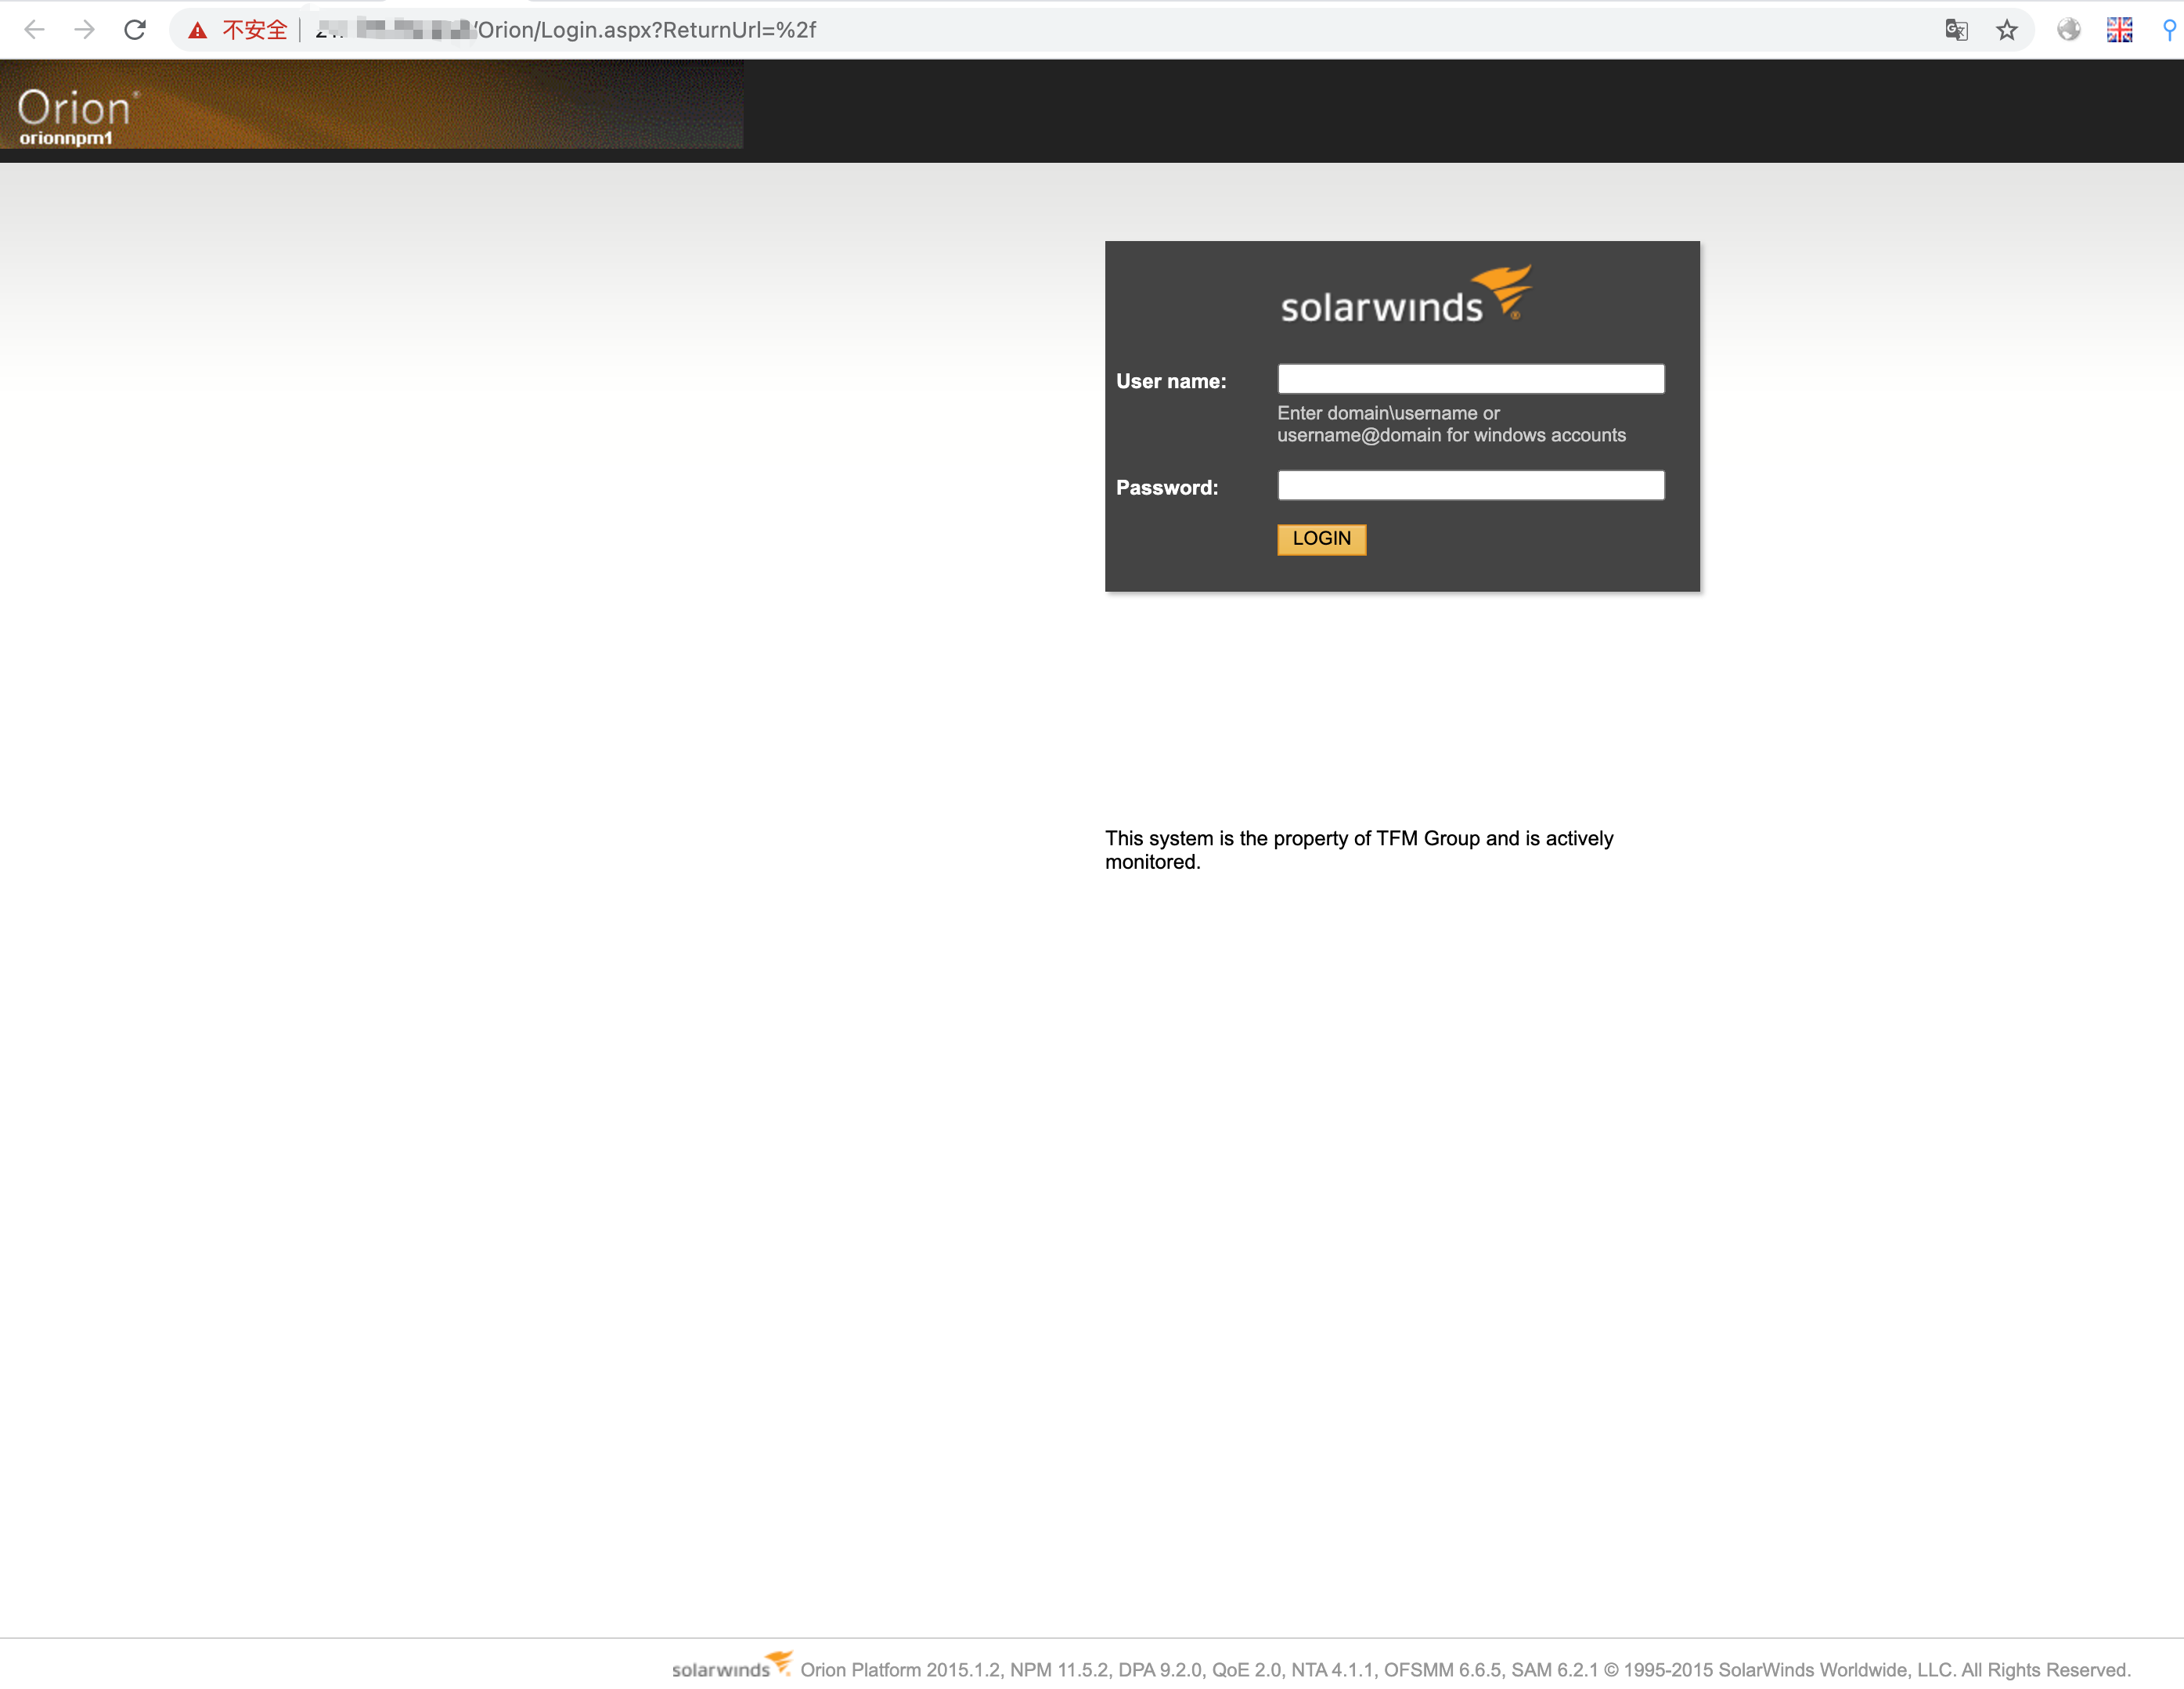The width and height of the screenshot is (2184, 1689).
Task: Click the 'User name:' label
Action: pos(1171,381)
